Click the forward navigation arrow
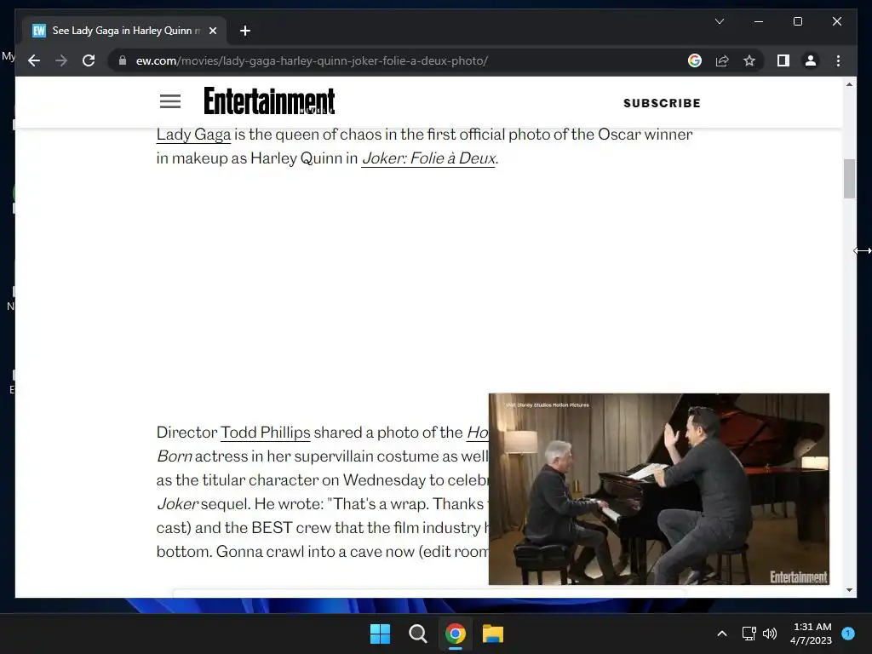Screen dimensions: 872x654 (61, 60)
